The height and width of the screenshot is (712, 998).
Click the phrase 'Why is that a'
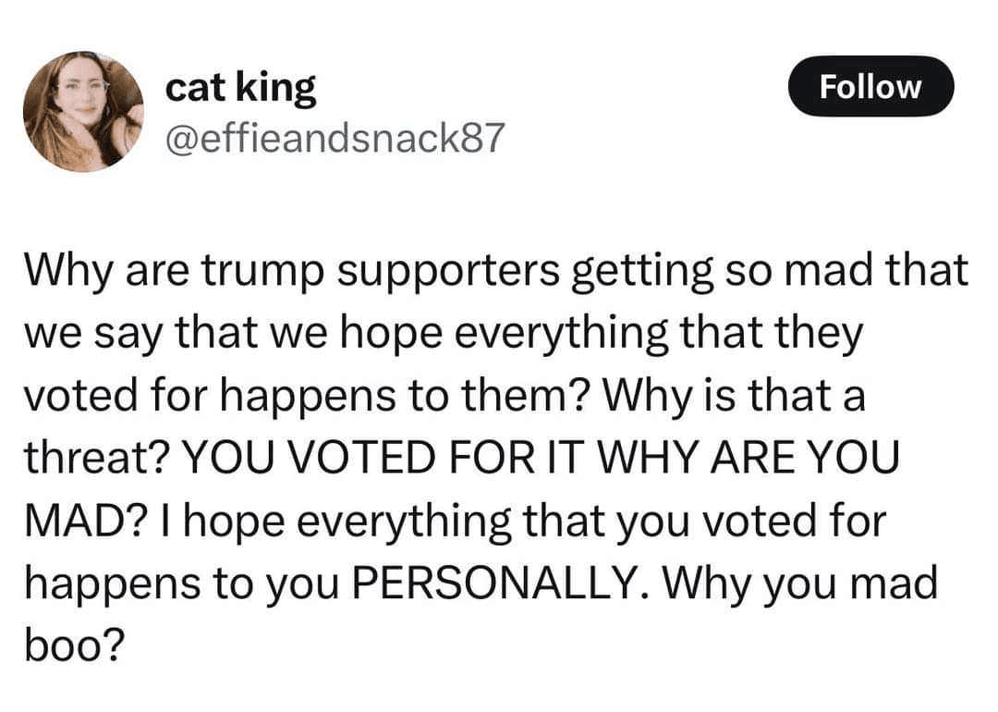[733, 396]
